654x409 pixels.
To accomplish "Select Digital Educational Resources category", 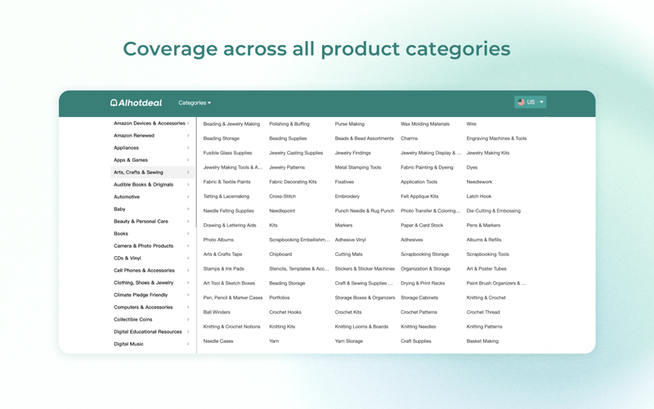I will (x=148, y=332).
